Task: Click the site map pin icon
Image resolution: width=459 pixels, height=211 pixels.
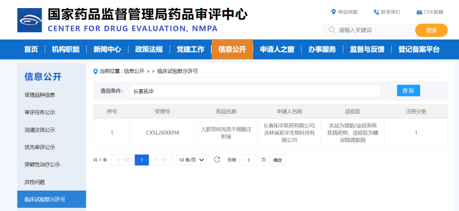Action: (x=334, y=12)
